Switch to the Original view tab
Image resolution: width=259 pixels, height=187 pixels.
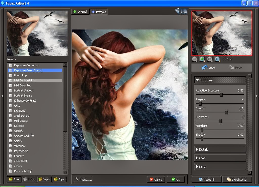click(x=80, y=12)
